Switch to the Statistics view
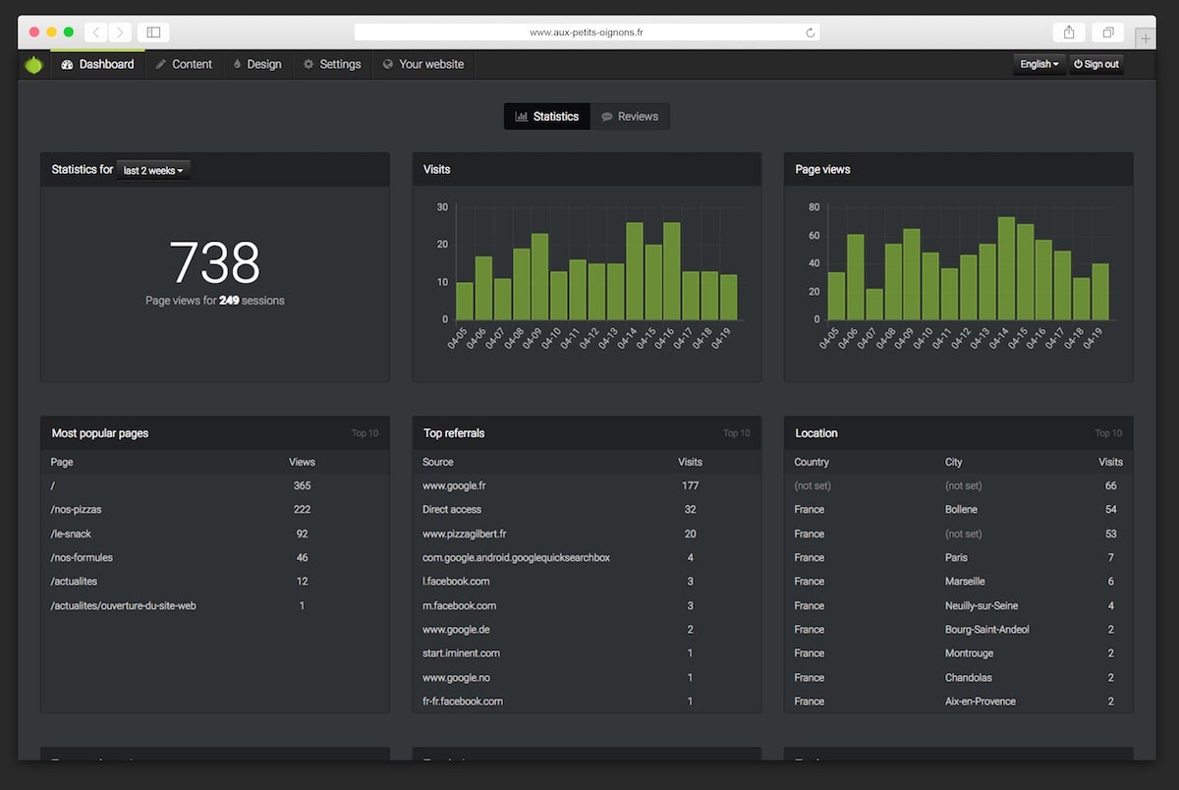The height and width of the screenshot is (790, 1179). [547, 116]
